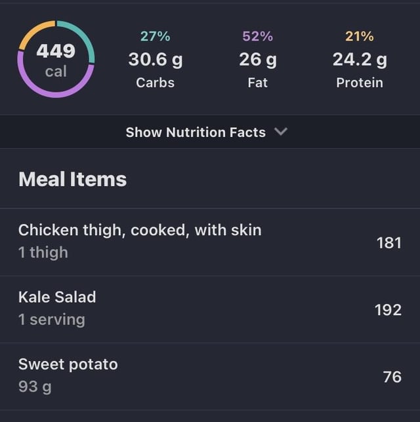This screenshot has height=422, width=420.
Task: Tap the 30.6 g Carbs value
Action: 156,60
